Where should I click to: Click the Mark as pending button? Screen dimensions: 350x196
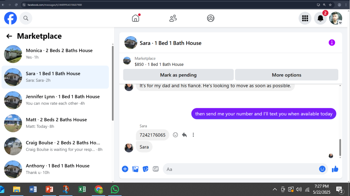(178, 75)
